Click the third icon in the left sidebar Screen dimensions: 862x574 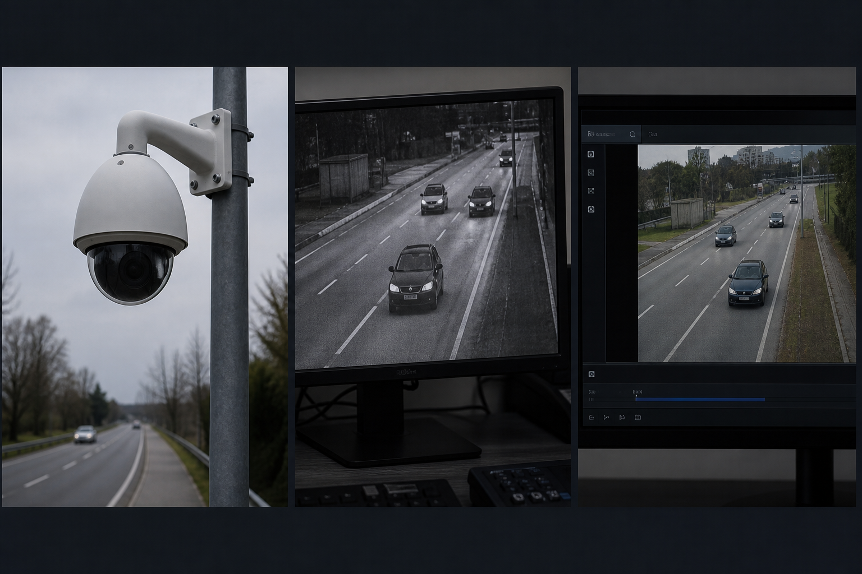pos(591,191)
